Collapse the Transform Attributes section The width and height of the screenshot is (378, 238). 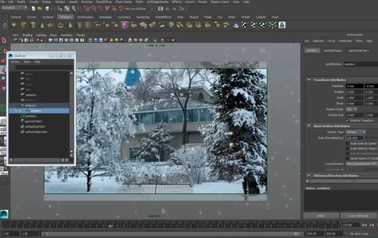coord(308,79)
